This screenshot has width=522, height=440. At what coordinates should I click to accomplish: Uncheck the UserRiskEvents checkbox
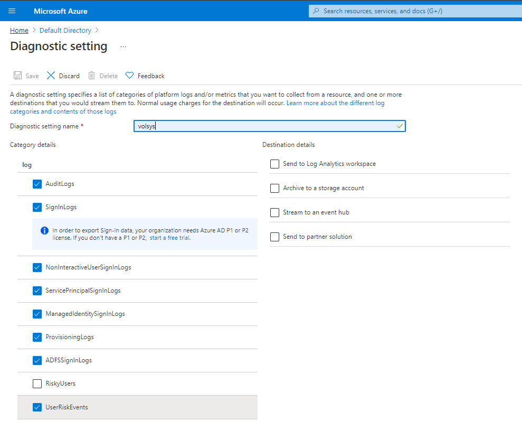[37, 407]
